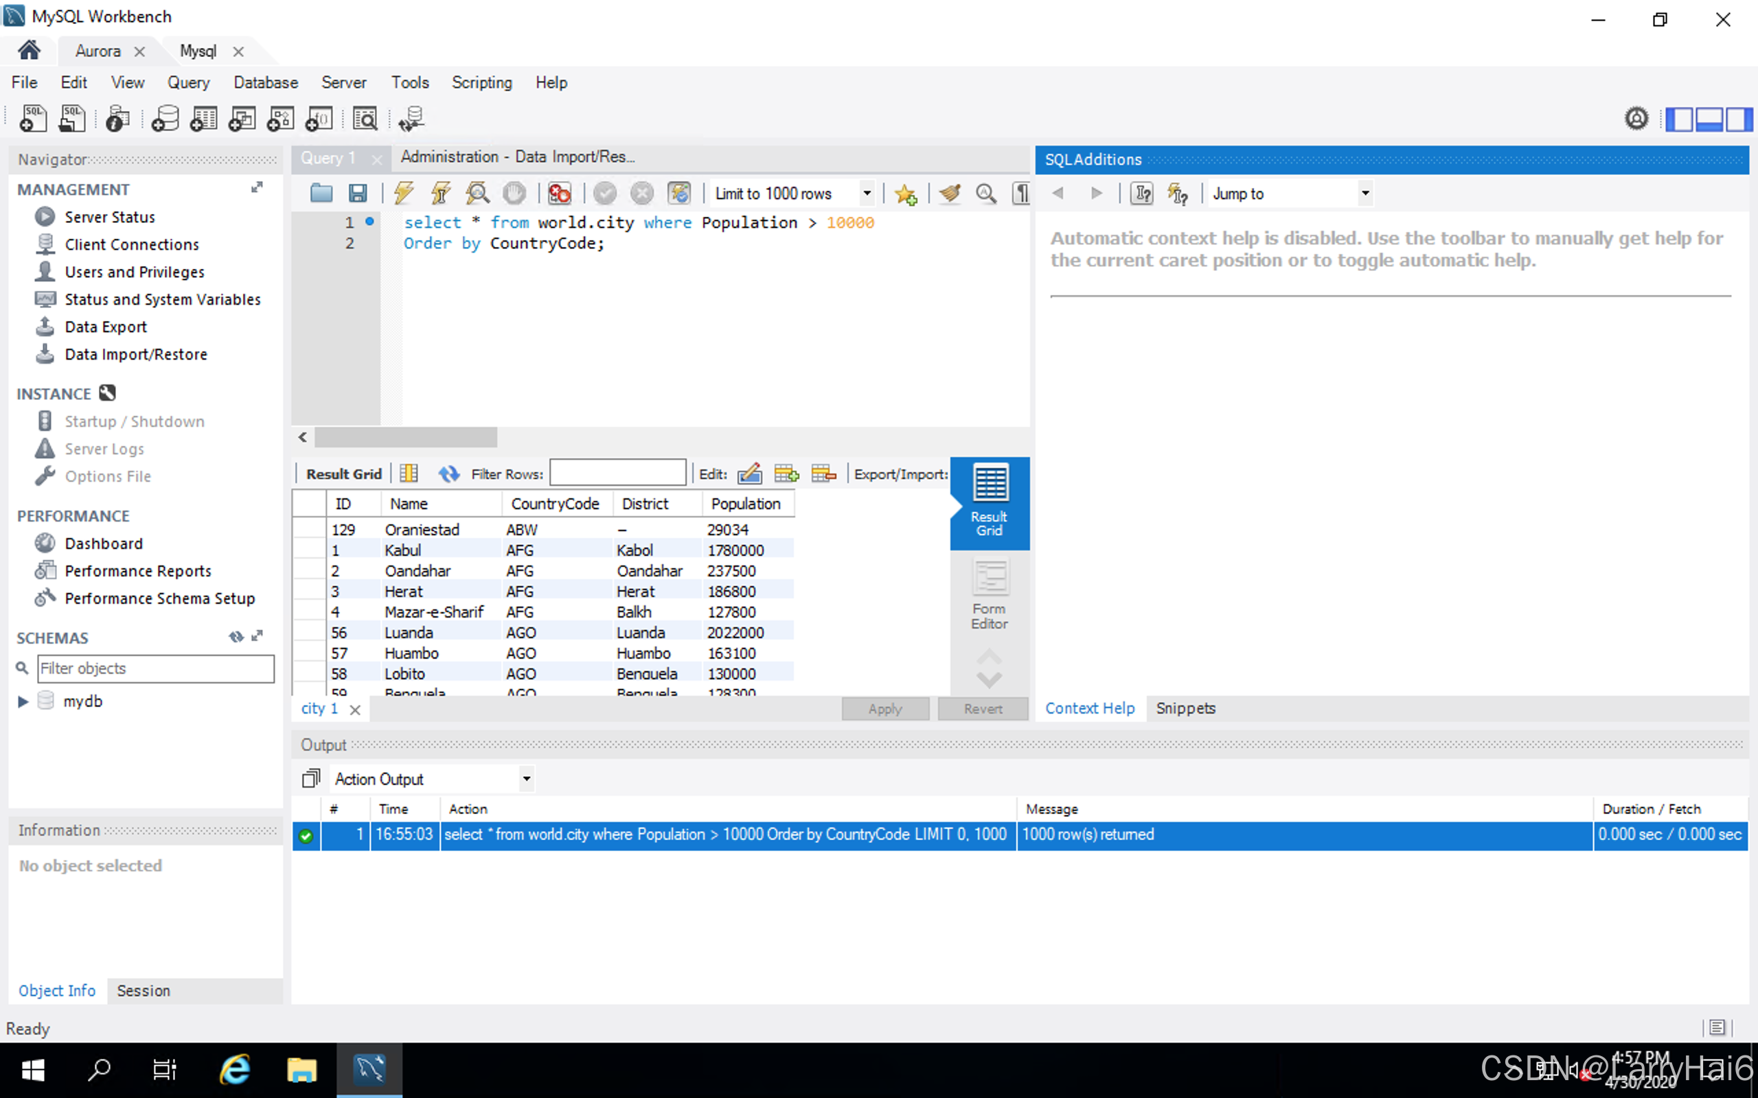Click the Create new schema toolbar icon
The image size is (1758, 1098).
tap(165, 118)
